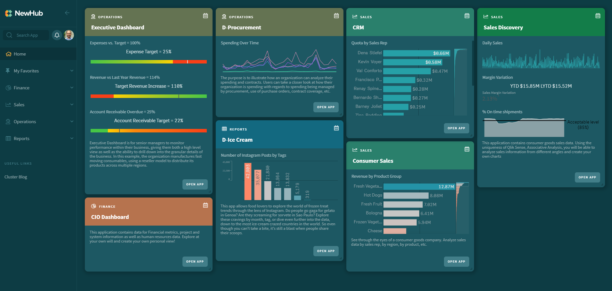Collapse sidebar with the back arrow icon

[x=67, y=13]
